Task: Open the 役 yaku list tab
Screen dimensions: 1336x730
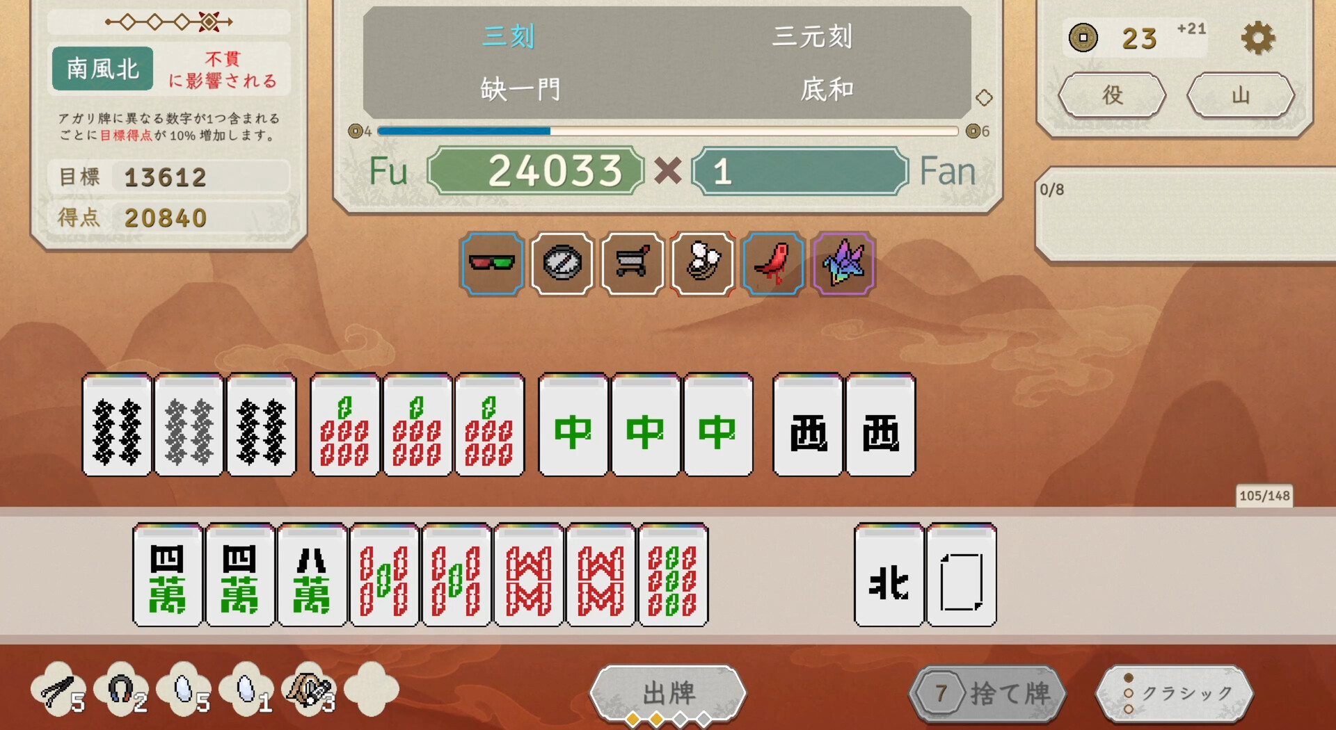Action: [x=1112, y=95]
